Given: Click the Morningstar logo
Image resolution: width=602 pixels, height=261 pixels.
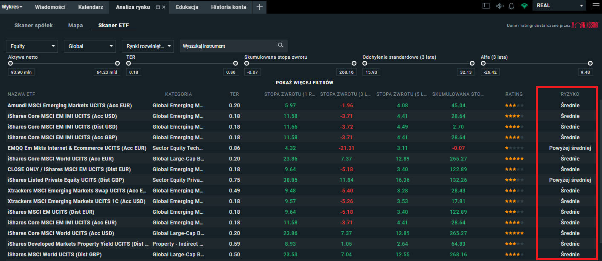Looking at the screenshot, I should [584, 26].
